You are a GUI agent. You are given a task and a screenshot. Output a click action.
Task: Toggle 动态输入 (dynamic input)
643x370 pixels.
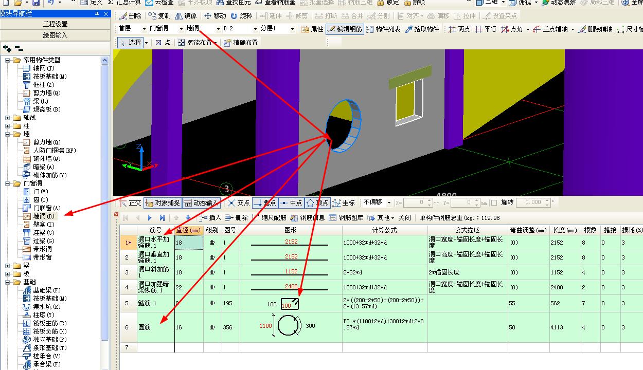[201, 203]
